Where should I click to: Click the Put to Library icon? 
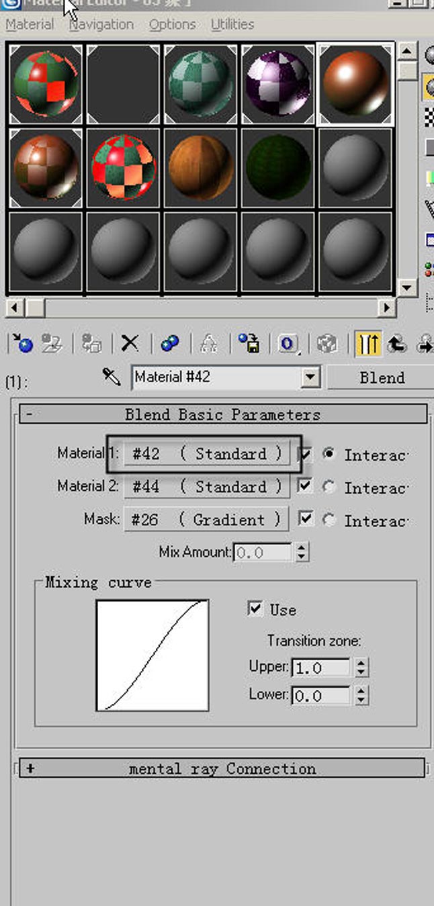[x=249, y=344]
